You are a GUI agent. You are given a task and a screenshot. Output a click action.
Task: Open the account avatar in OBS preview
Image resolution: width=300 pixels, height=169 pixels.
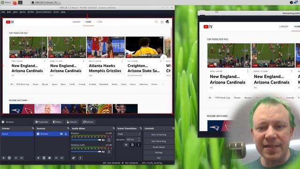click(x=167, y=22)
